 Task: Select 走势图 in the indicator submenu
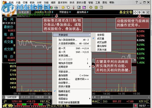click(101, 35)
